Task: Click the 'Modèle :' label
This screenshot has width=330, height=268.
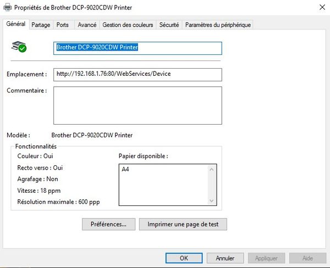Action: click(18, 135)
